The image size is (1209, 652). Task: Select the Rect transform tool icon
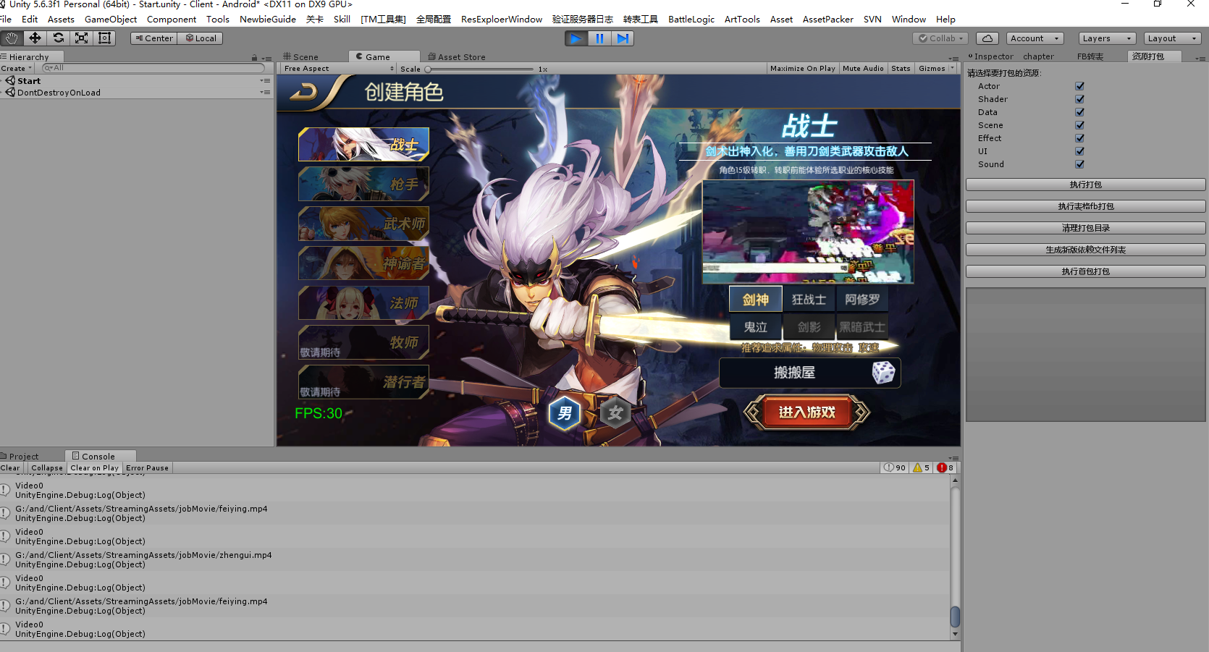click(105, 38)
